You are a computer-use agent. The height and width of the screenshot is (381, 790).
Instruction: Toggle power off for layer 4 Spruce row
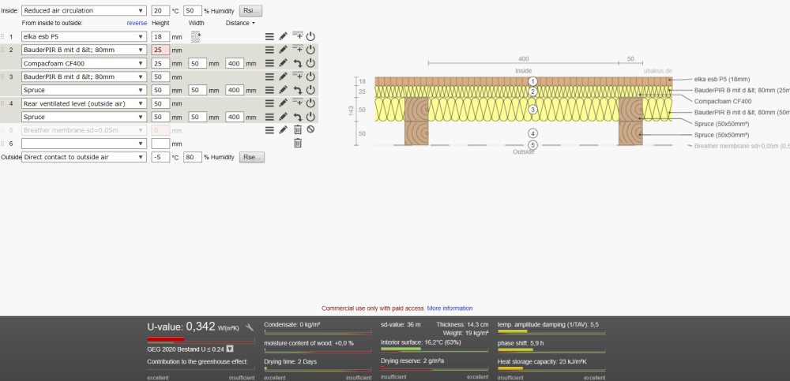pyautogui.click(x=310, y=117)
